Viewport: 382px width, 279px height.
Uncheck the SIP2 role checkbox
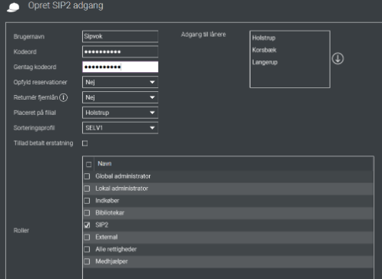click(x=87, y=225)
